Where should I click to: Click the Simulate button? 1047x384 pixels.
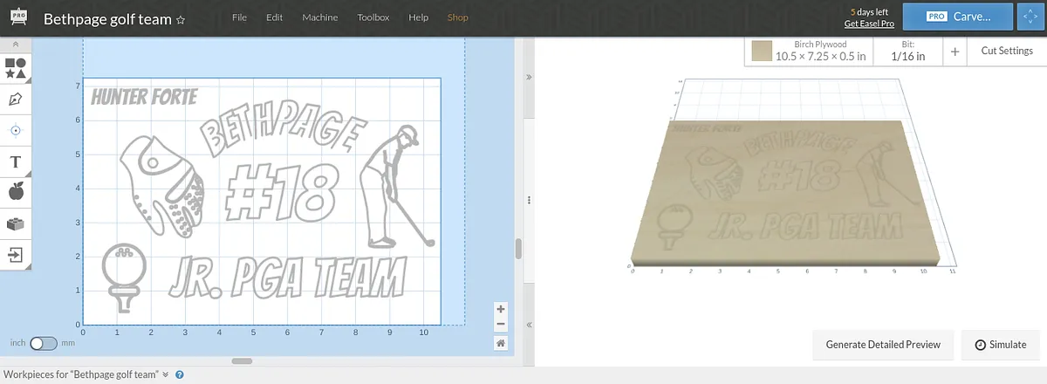[x=1001, y=345]
